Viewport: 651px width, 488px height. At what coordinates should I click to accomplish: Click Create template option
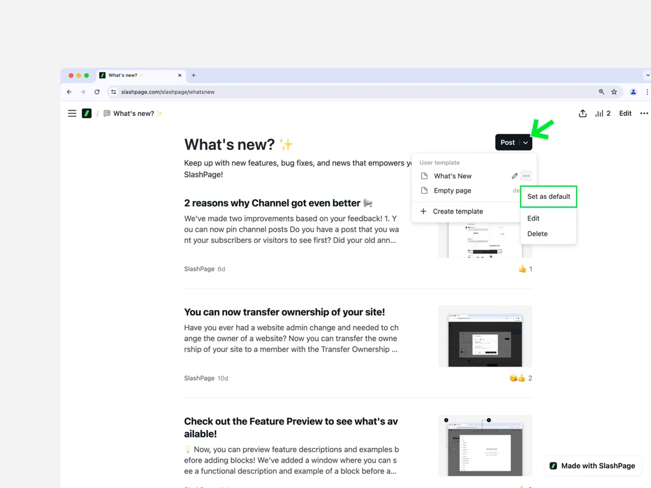458,211
